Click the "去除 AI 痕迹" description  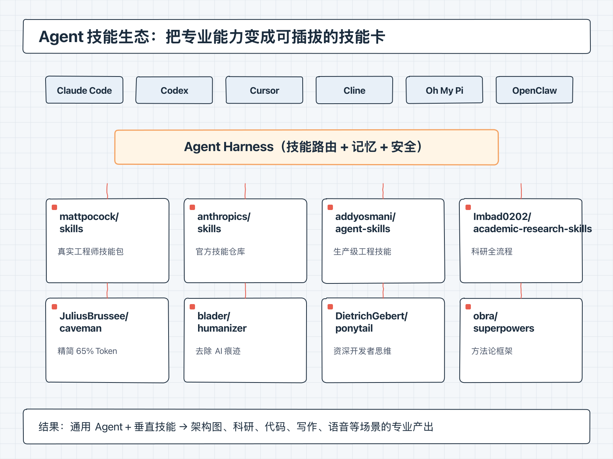coord(218,351)
